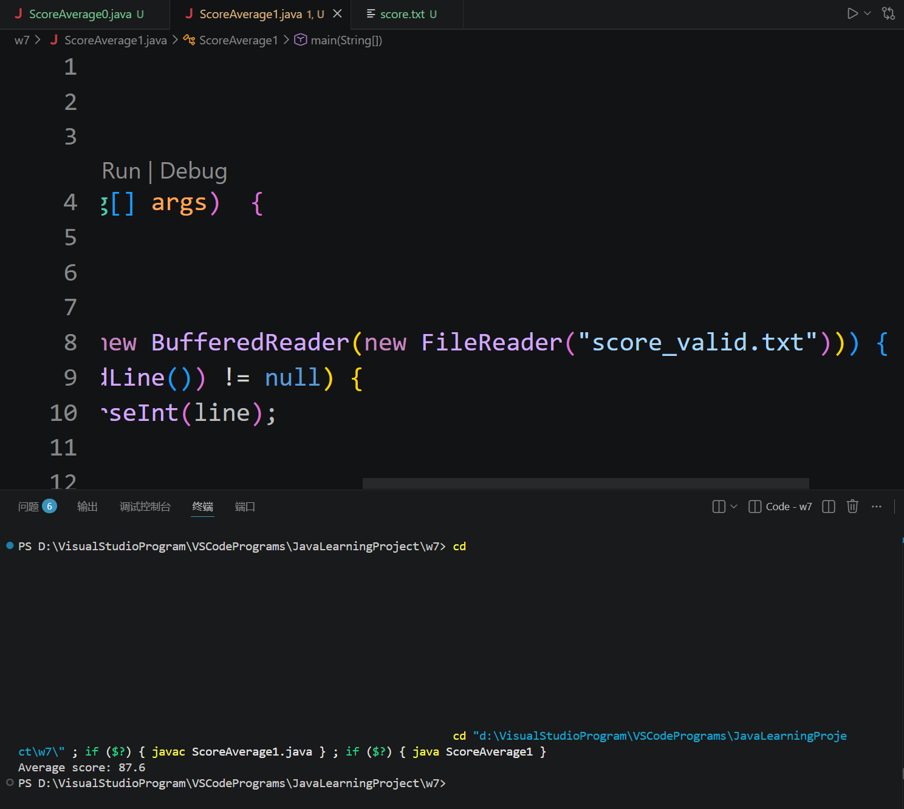Click the w7 folder breadcrumb
Screen dimensions: 904x809
tap(22, 40)
